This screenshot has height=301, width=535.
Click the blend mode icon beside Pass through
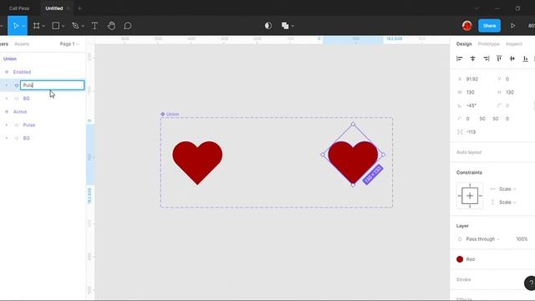click(x=460, y=239)
